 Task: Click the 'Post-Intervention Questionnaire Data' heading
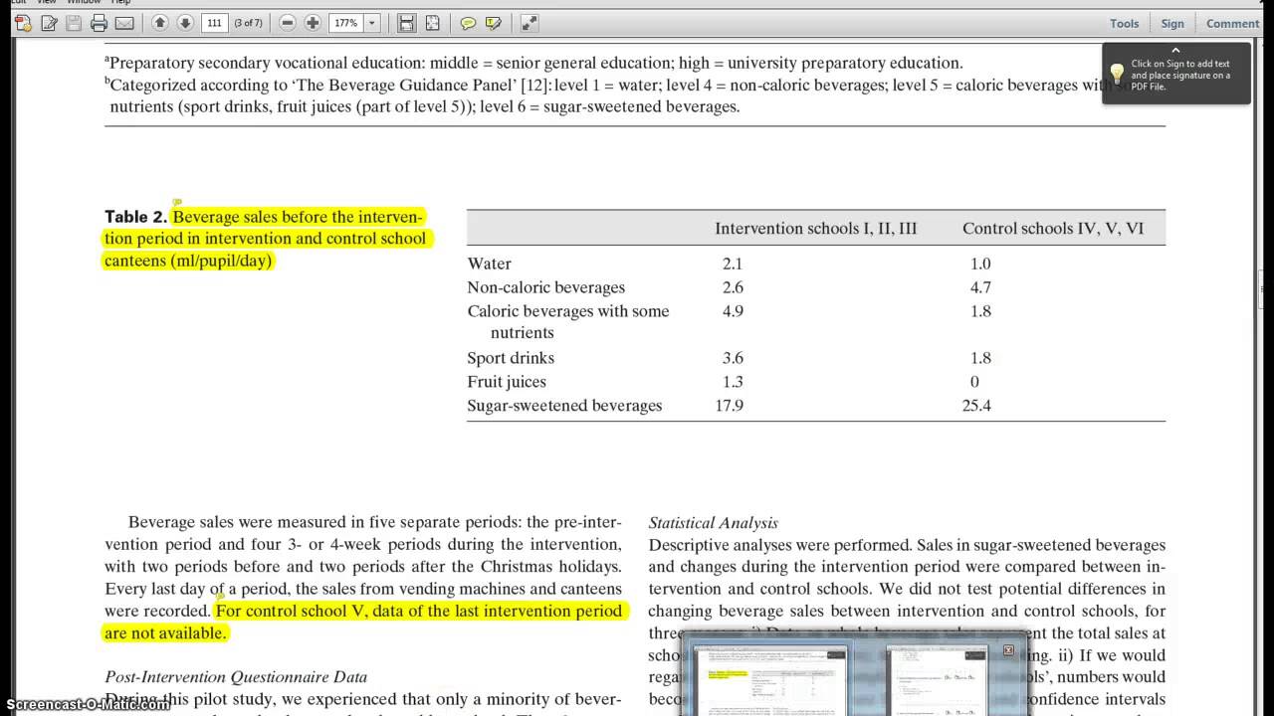pyautogui.click(x=236, y=677)
